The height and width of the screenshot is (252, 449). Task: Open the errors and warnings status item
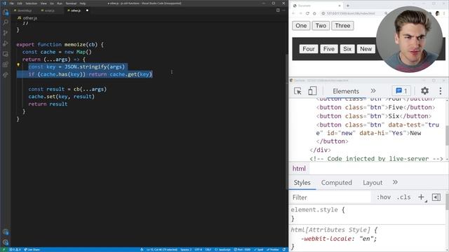[x=15, y=250]
